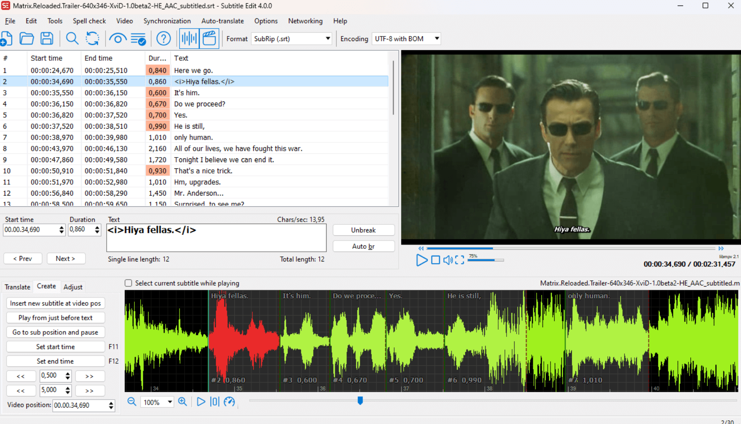Open the Synchronization menu
The height and width of the screenshot is (424, 741).
coord(167,21)
